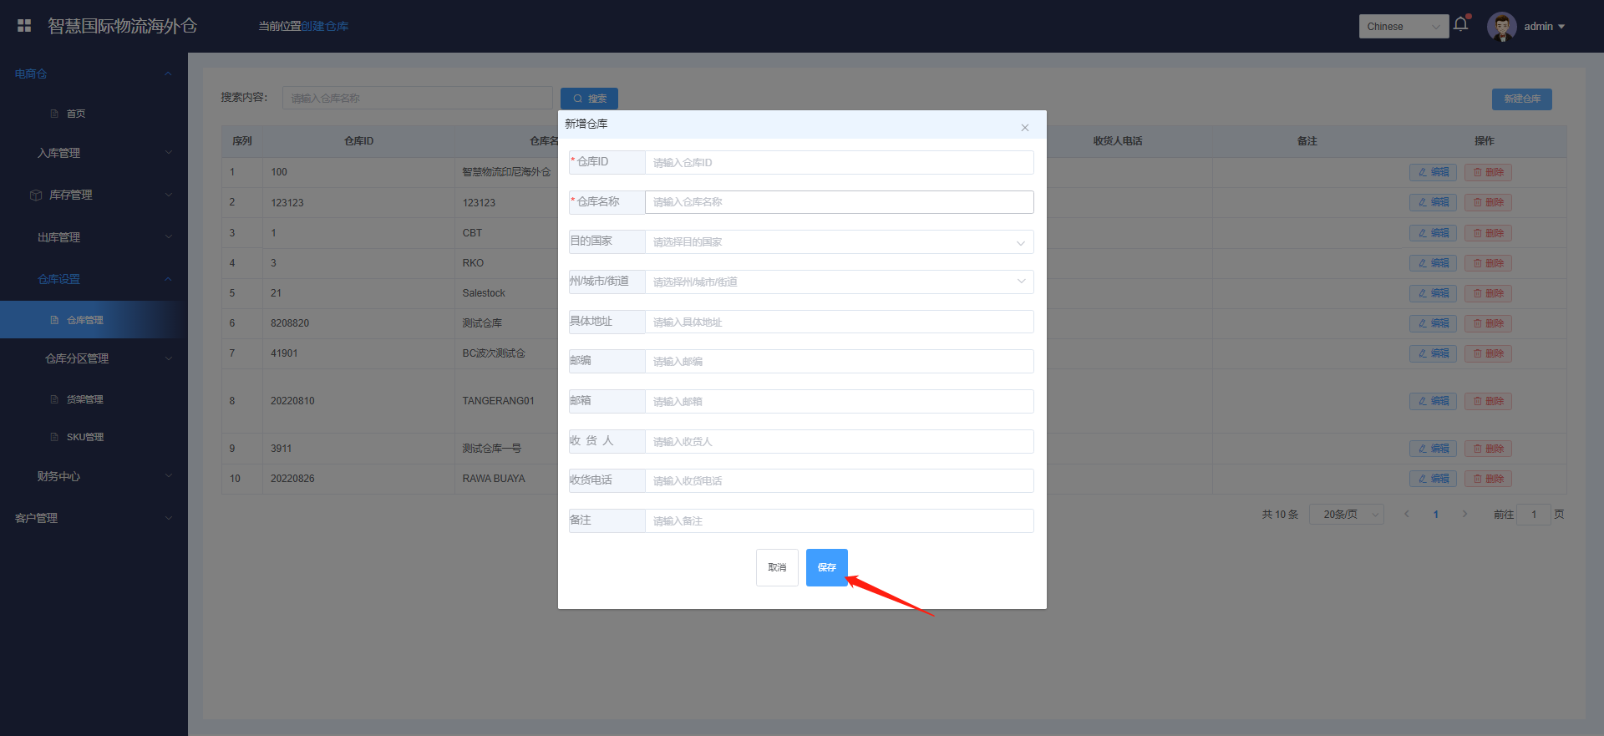Click the 取消 button
The height and width of the screenshot is (736, 1604).
pos(777,567)
